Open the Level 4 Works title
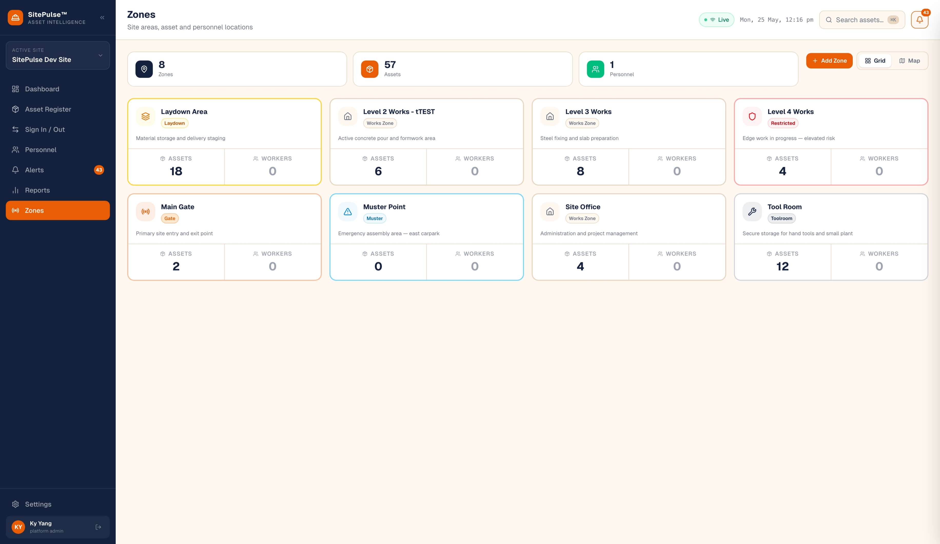940x544 pixels. (x=790, y=112)
